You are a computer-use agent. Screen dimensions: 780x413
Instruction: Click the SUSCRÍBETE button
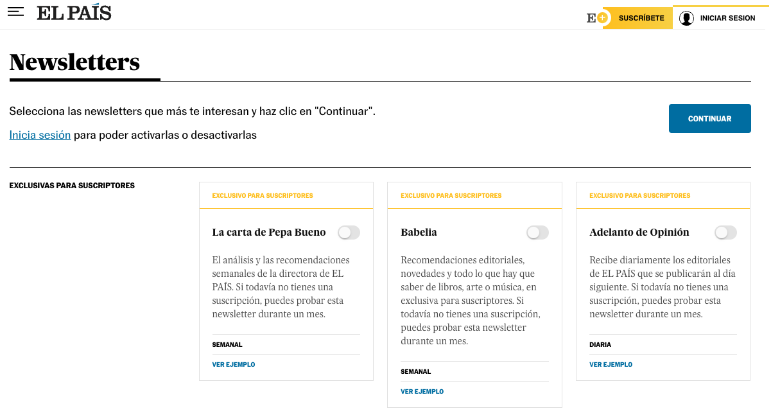tap(641, 18)
